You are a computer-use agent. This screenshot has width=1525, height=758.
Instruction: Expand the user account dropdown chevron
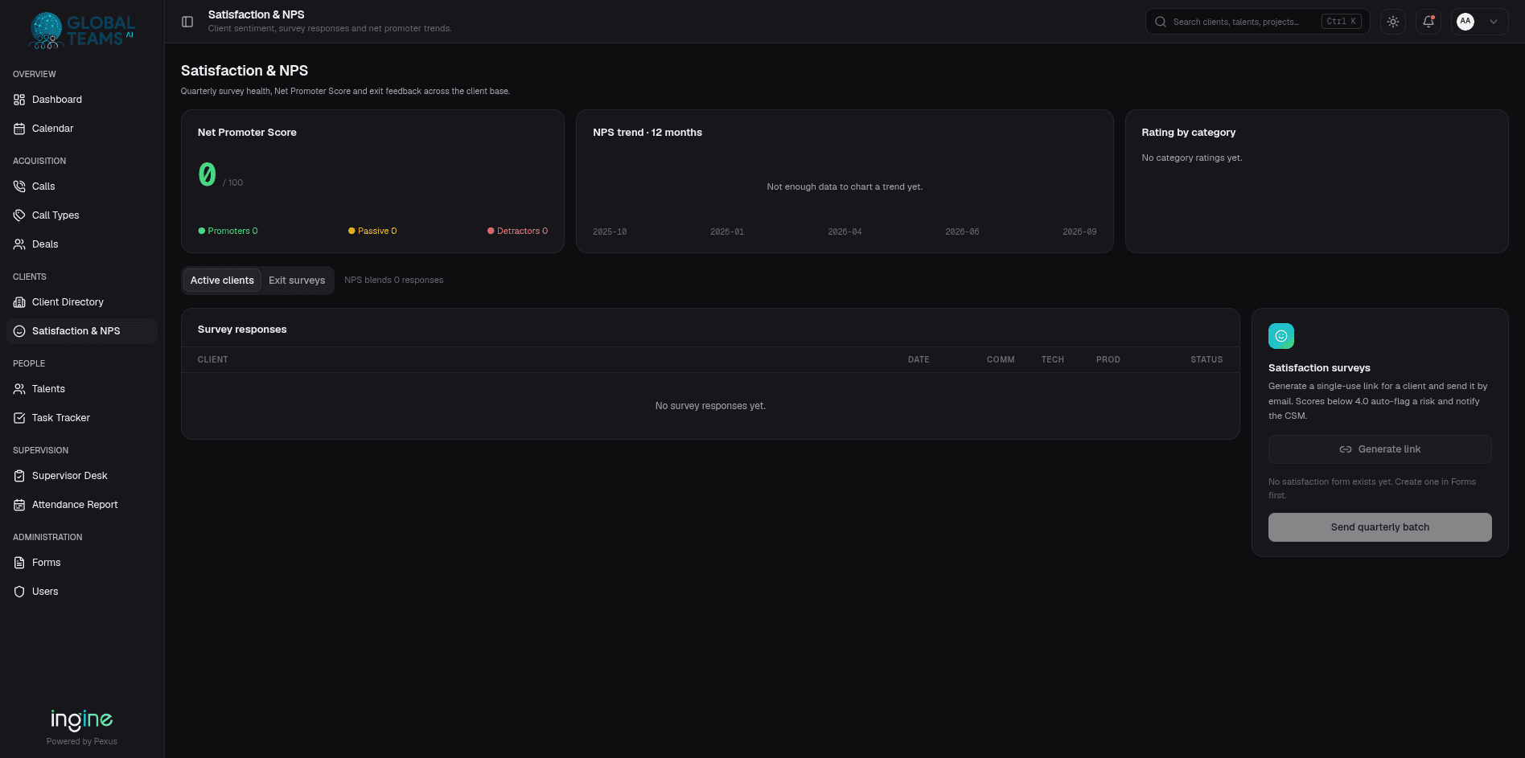[1494, 22]
